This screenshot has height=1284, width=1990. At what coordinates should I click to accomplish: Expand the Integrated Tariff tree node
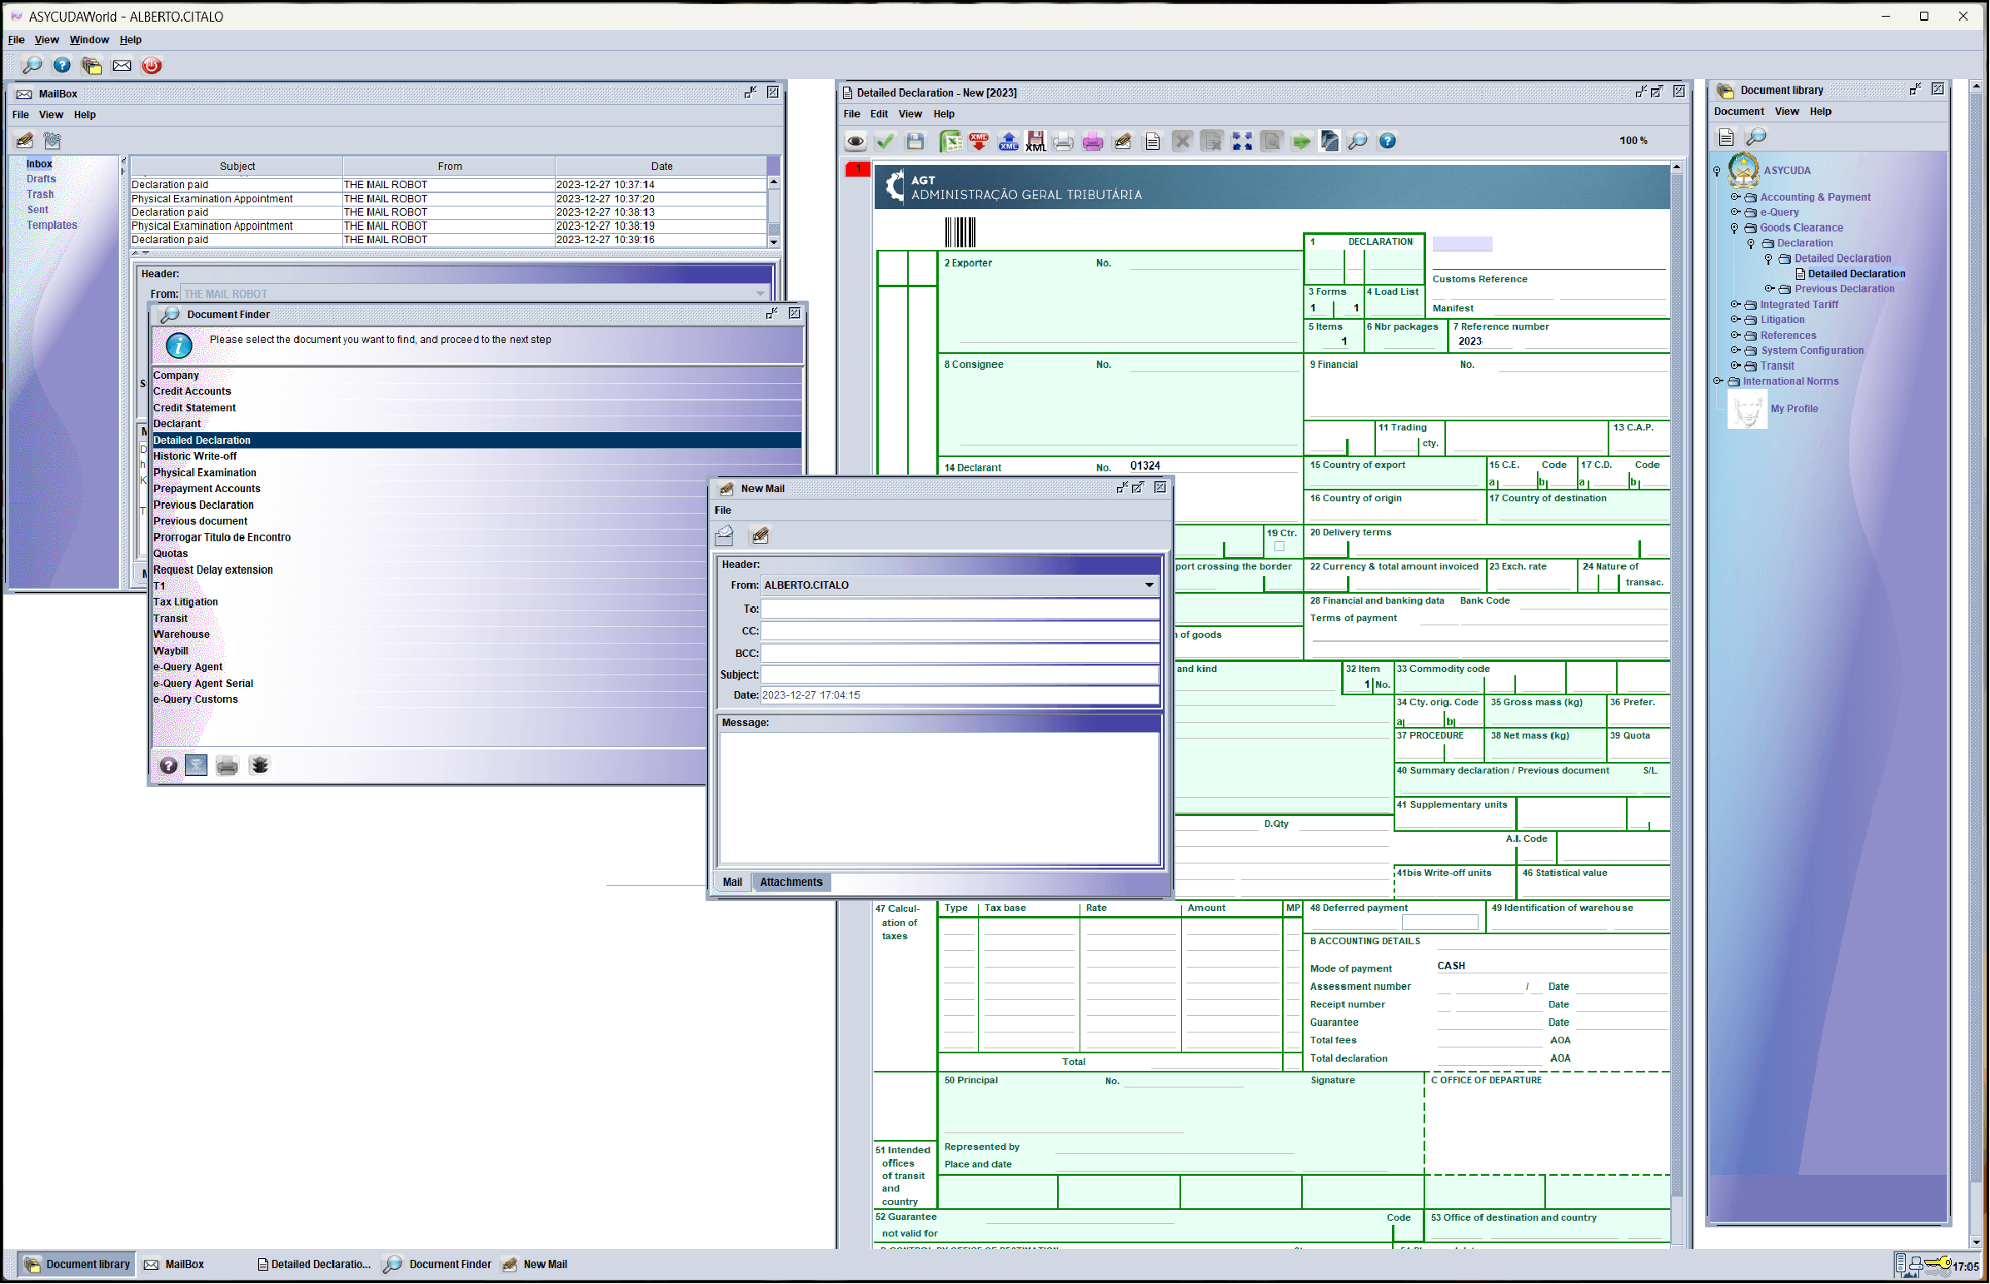[1735, 305]
